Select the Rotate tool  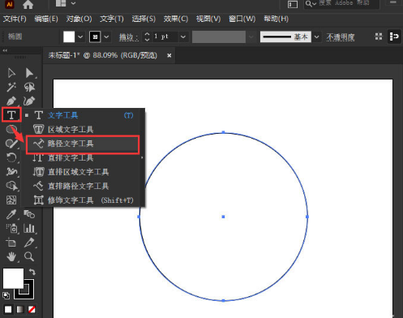(x=11, y=157)
